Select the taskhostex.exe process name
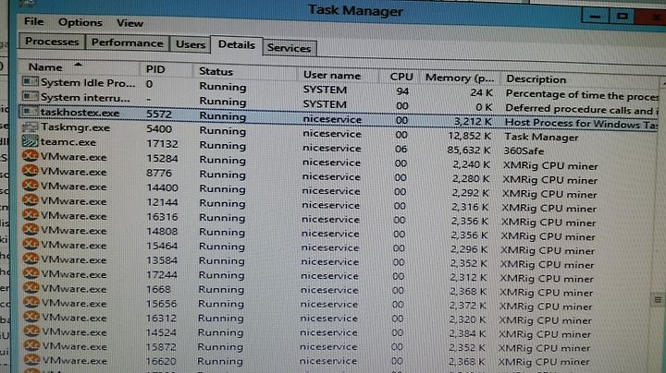 click(80, 113)
